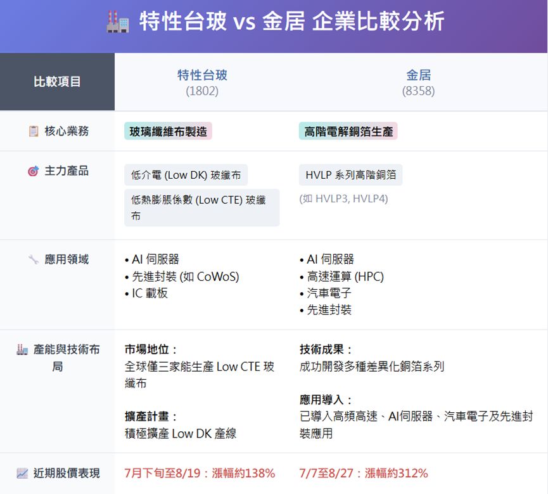548x494 pixels.
Task: Click the note (如 HVLP3, HVLP4)
Action: click(x=343, y=198)
